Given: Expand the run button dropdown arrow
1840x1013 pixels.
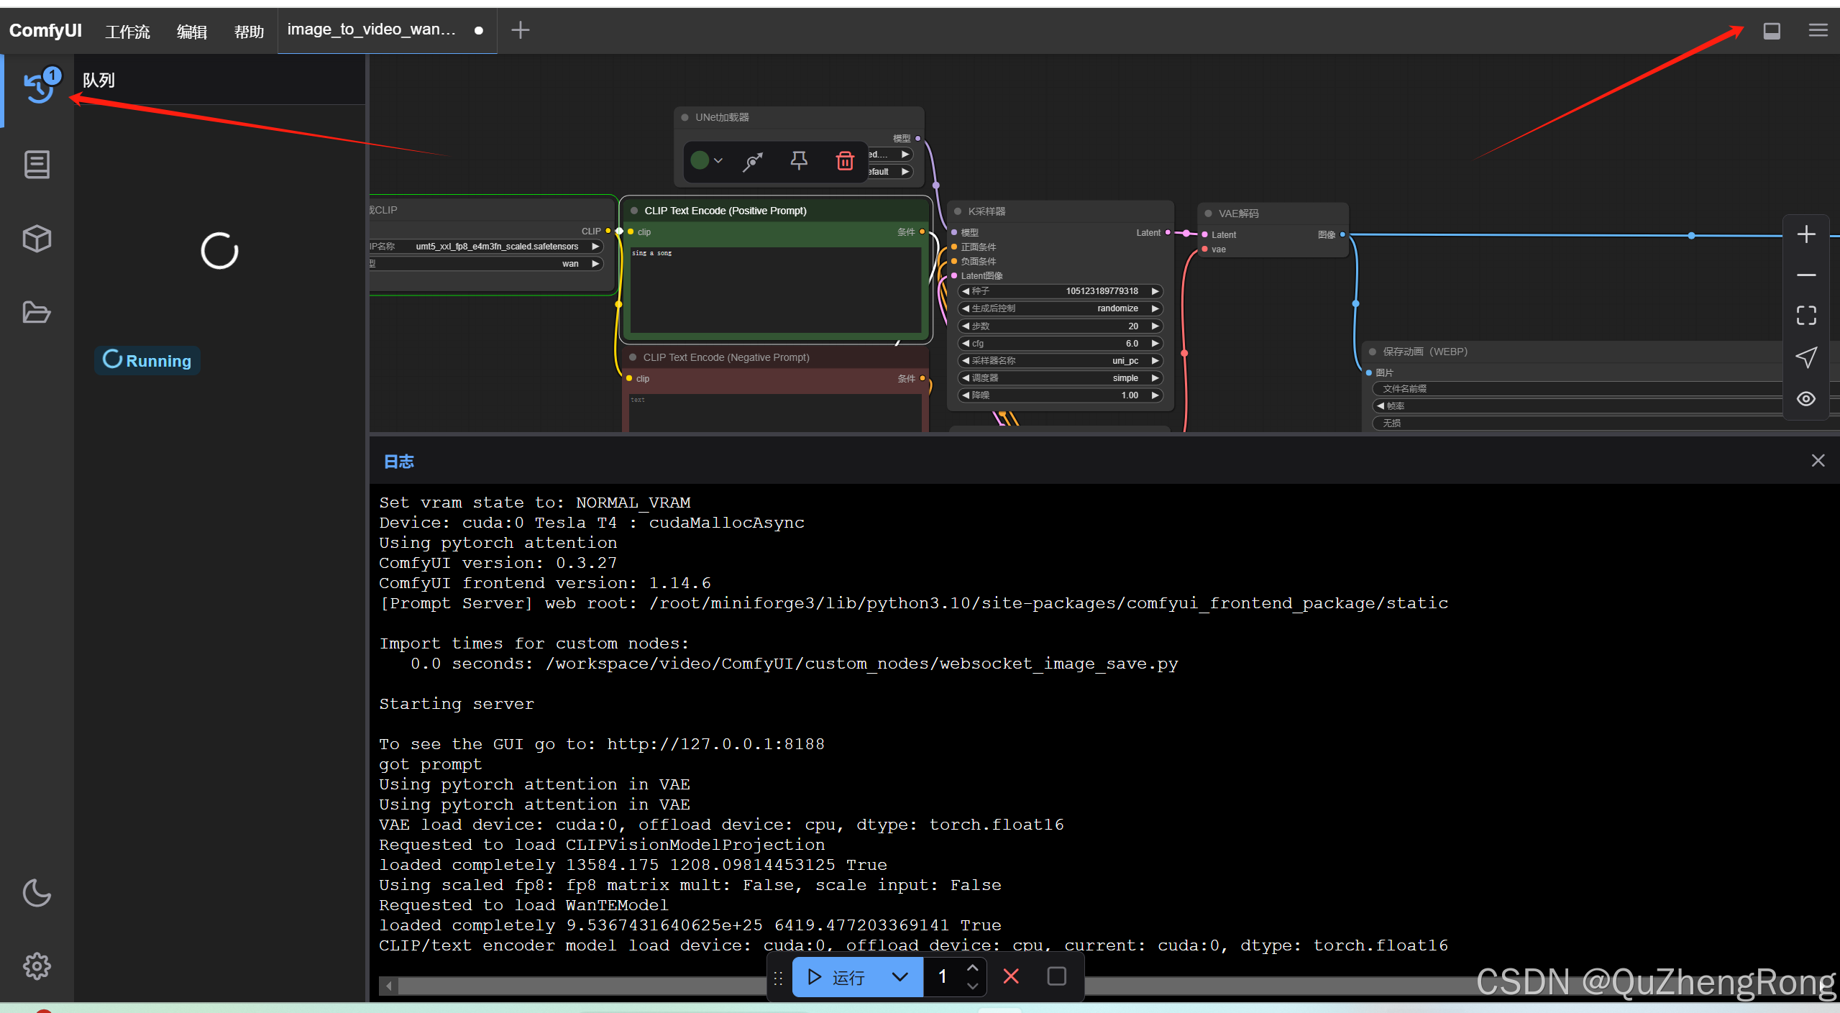Looking at the screenshot, I should tap(900, 976).
